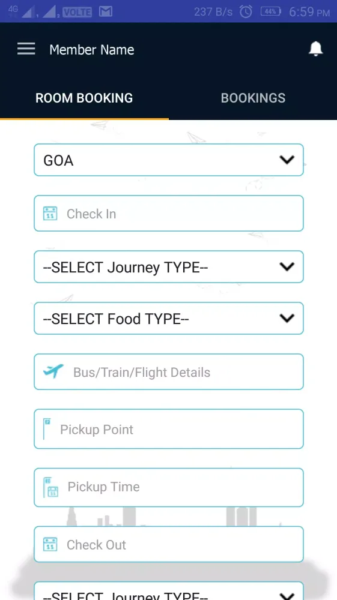Tap the clock-calendar icon beside Pickup Time

[x=50, y=487]
